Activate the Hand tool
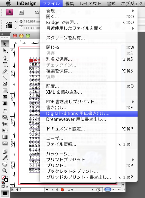The height and width of the screenshot is (198, 145). [5, 164]
